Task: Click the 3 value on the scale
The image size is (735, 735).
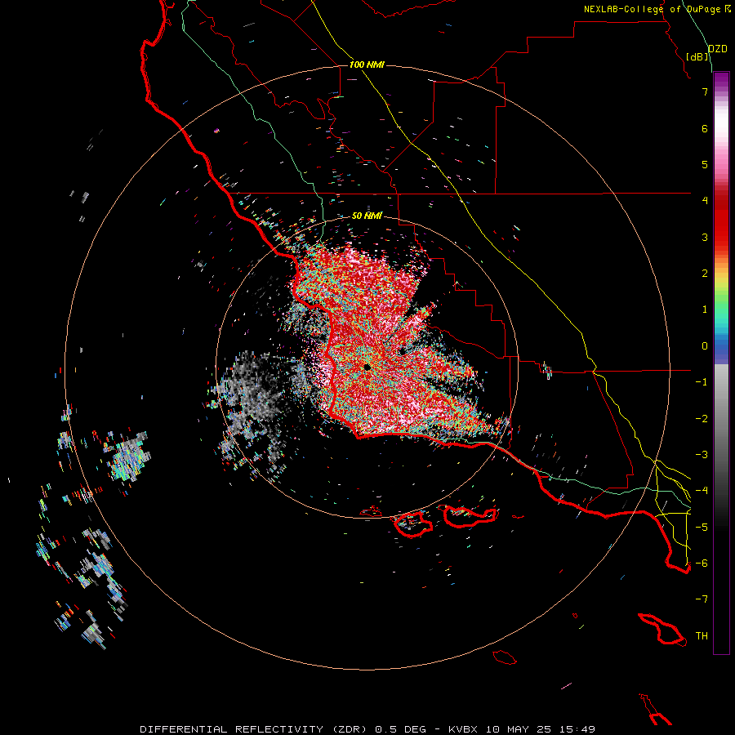Action: (705, 237)
